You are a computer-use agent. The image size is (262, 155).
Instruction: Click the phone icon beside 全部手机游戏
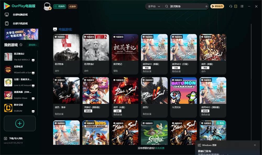pyautogui.click(x=7, y=23)
